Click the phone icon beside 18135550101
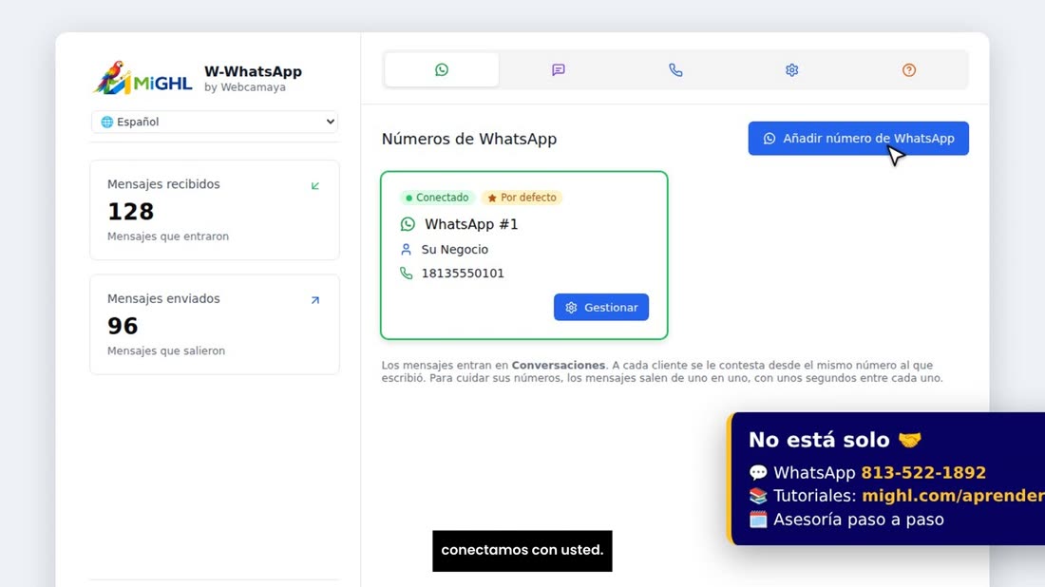 click(406, 274)
